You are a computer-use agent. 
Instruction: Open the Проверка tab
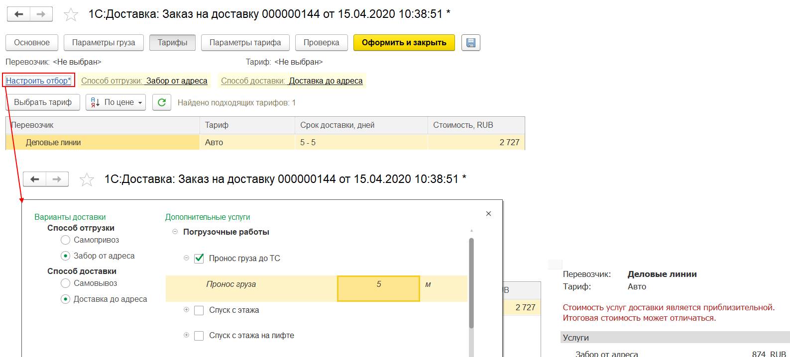(x=321, y=43)
